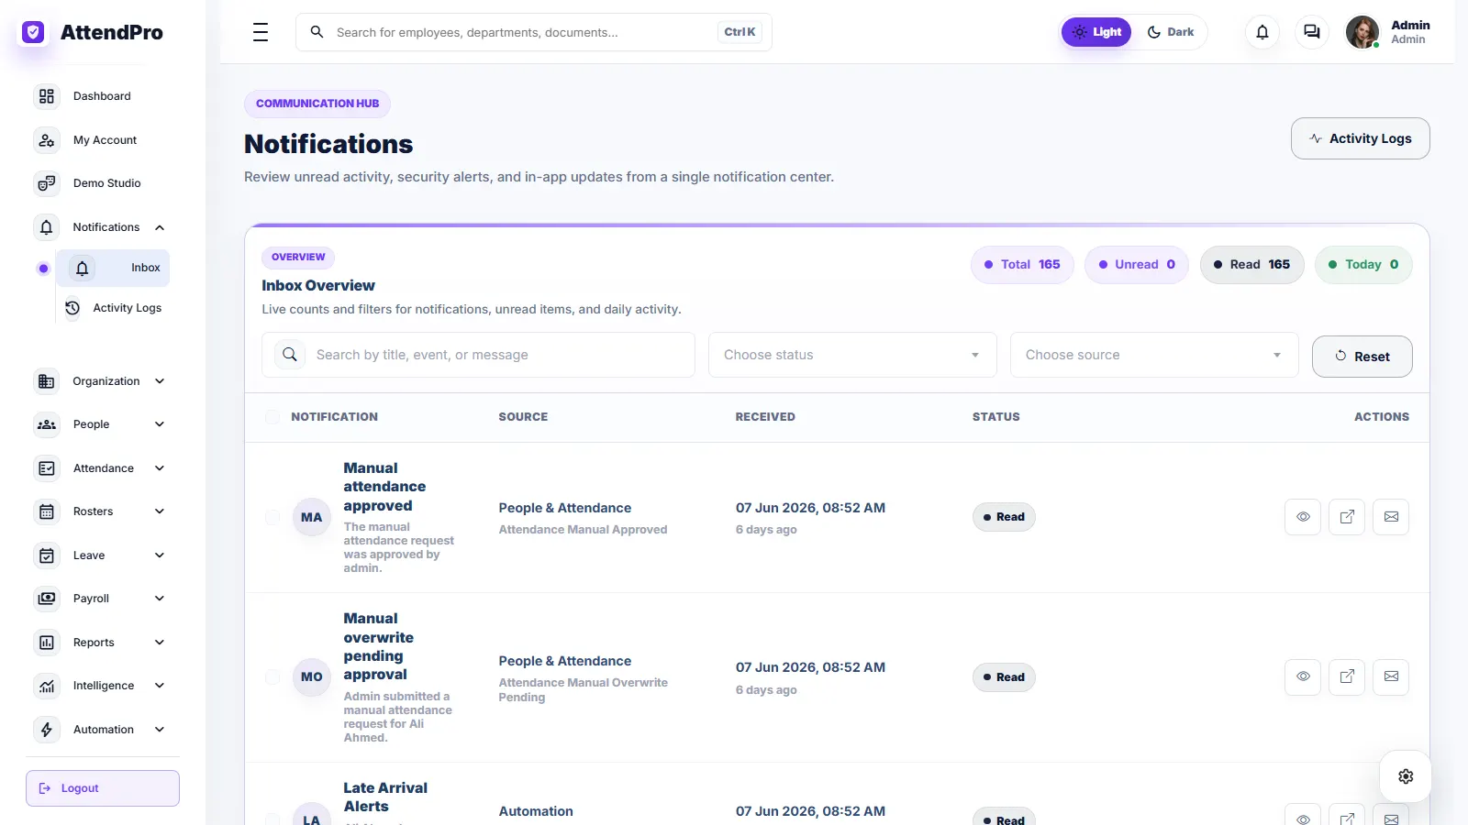The image size is (1468, 825).
Task: Open Demo Studio menu item
Action: coord(107,183)
